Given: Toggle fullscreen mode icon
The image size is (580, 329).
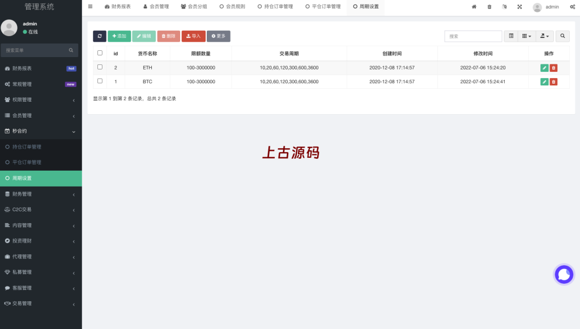Looking at the screenshot, I should pyautogui.click(x=520, y=7).
